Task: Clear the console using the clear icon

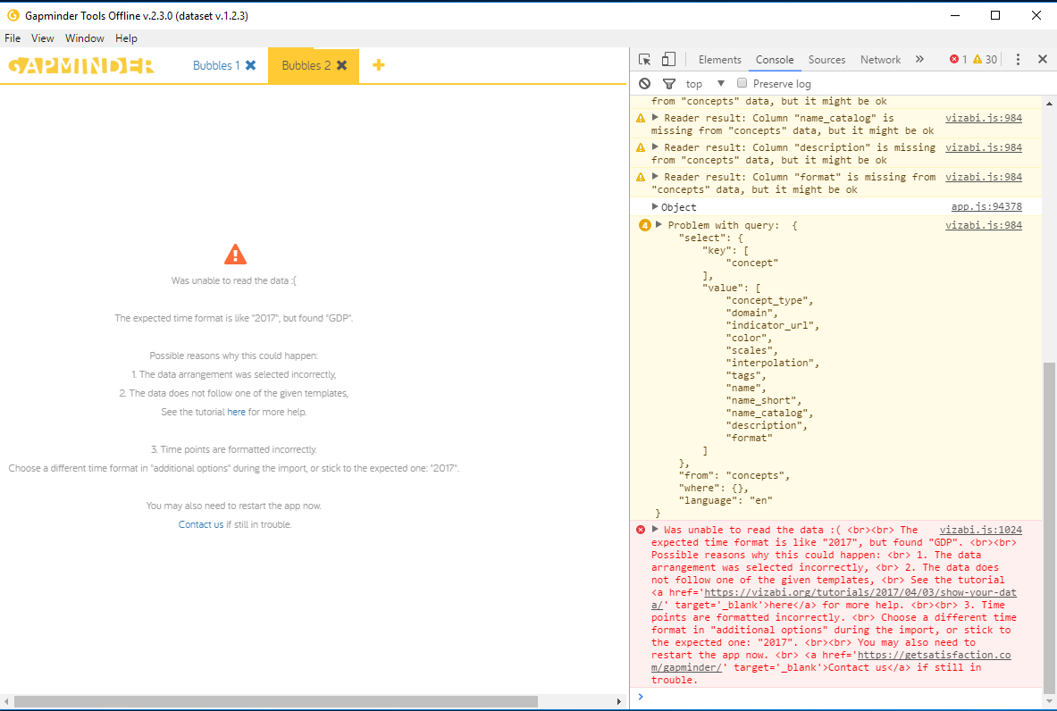Action: (644, 82)
